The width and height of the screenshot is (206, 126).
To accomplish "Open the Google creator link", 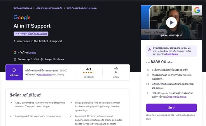I will tap(32, 53).
